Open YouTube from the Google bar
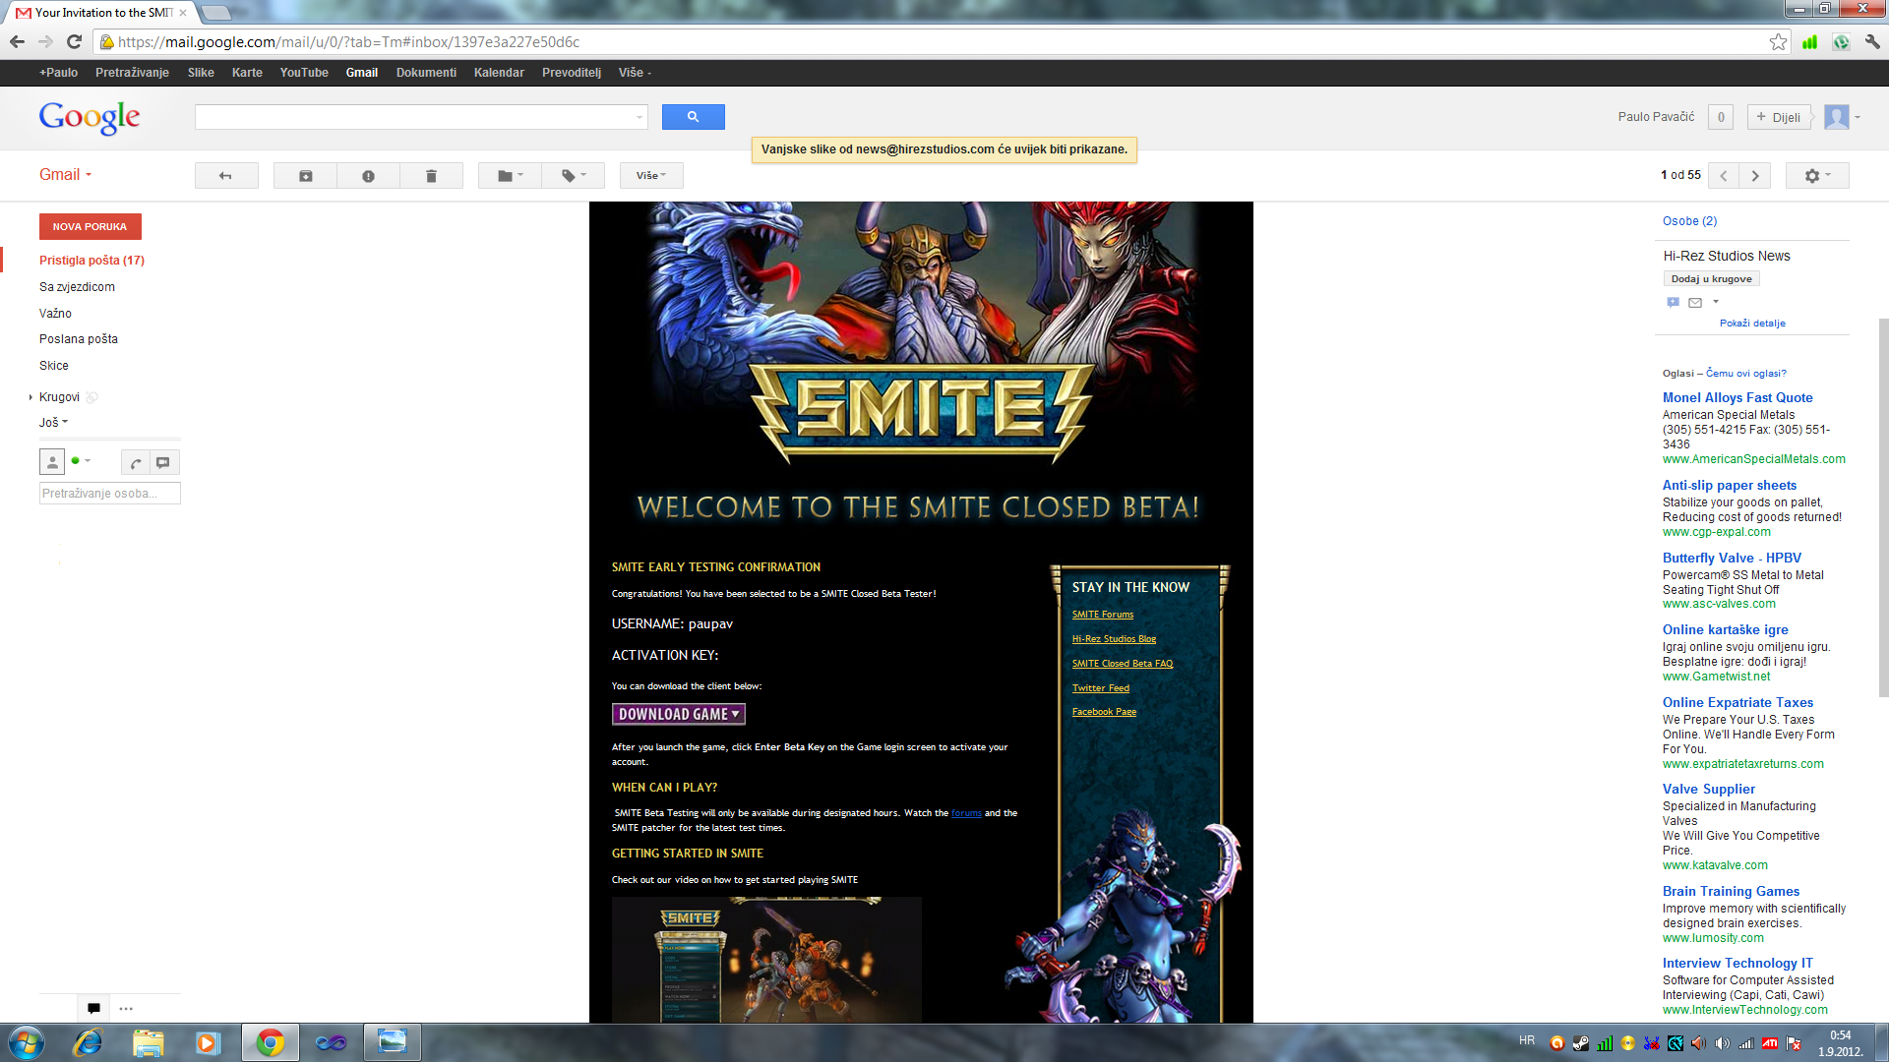This screenshot has width=1889, height=1062. pyautogui.click(x=304, y=73)
